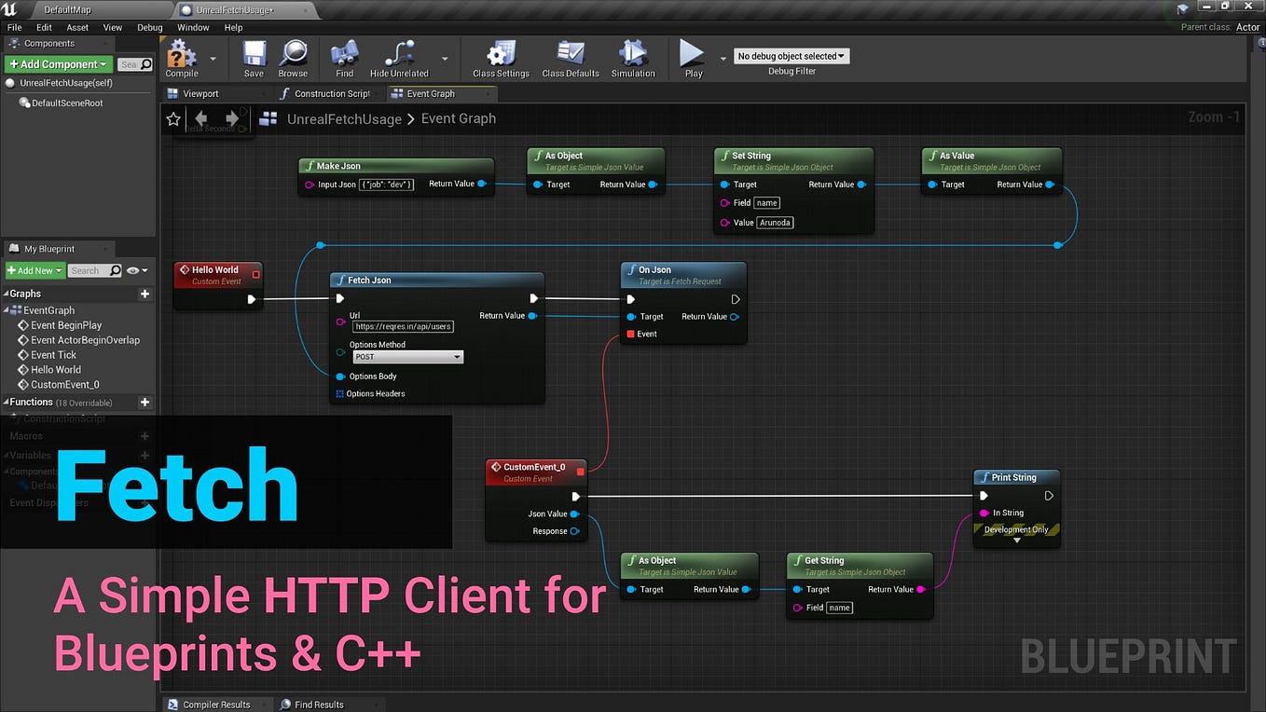Click the Url field on Fetch Json node
Image resolution: width=1266 pixels, height=712 pixels.
tap(403, 326)
